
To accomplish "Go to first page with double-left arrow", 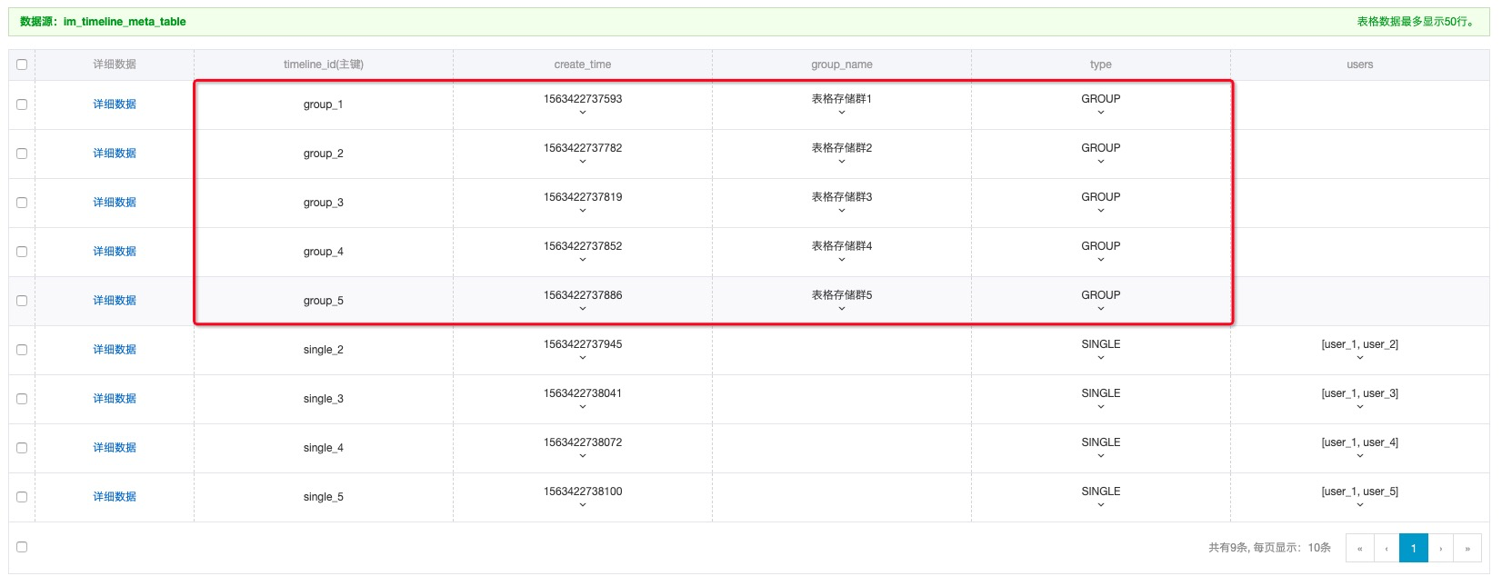I will (1359, 548).
